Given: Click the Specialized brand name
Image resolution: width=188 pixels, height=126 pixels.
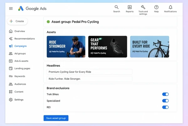Looking at the screenshot, I should [53, 101].
